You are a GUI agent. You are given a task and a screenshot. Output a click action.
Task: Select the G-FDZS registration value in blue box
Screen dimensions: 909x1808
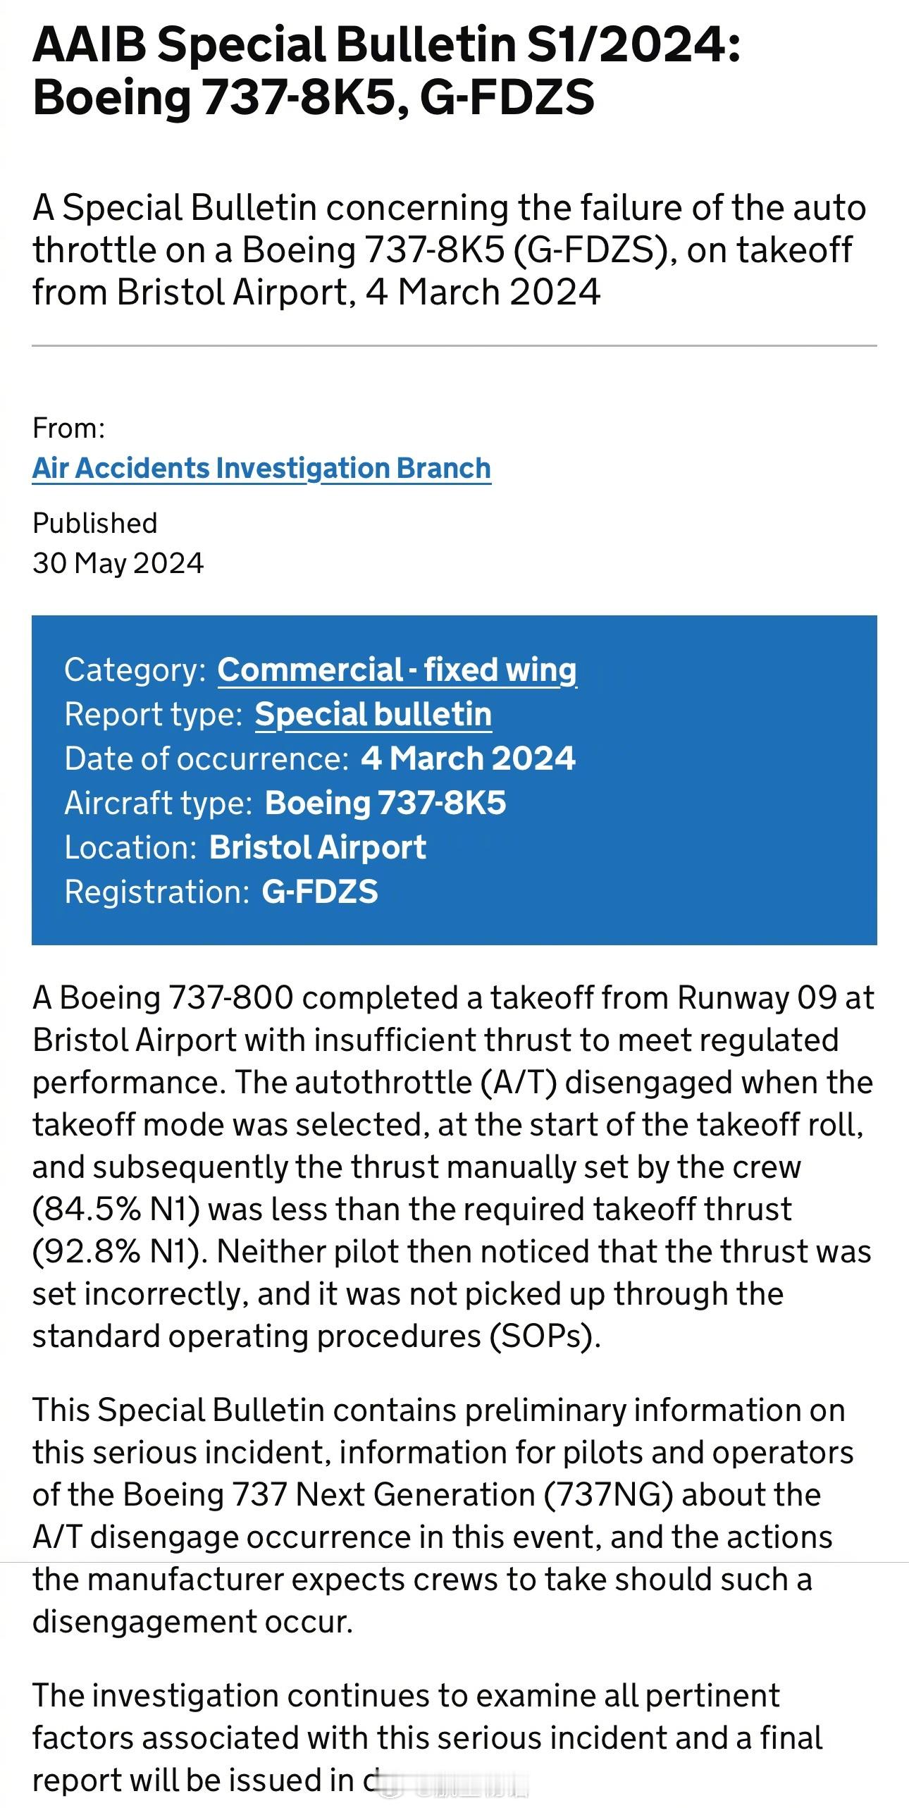pos(319,892)
